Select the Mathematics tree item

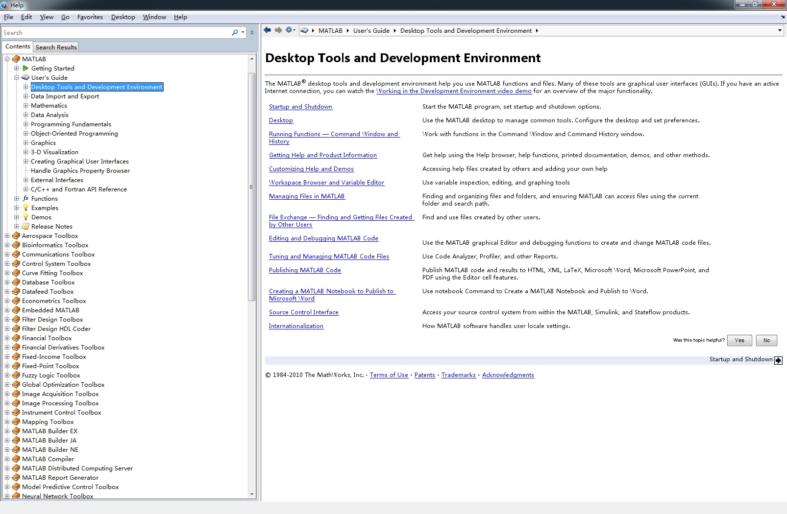(49, 105)
